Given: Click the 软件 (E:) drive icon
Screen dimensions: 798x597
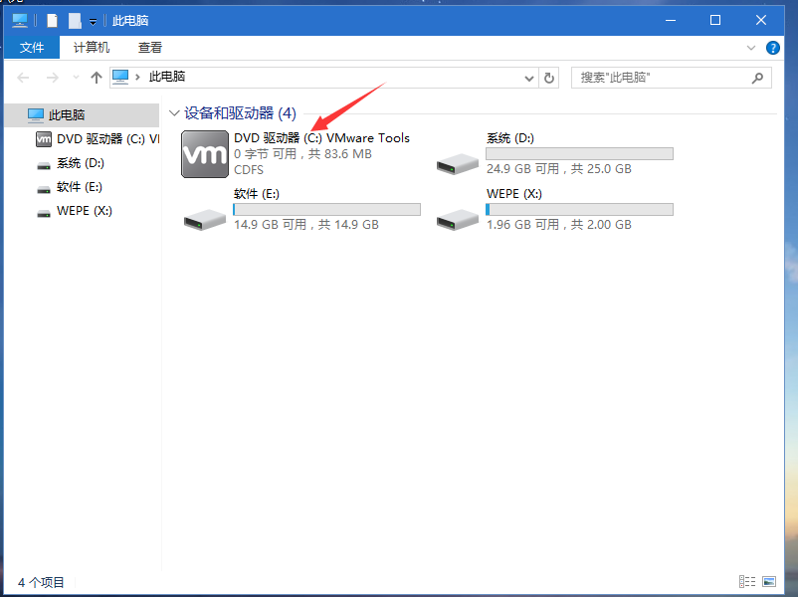Looking at the screenshot, I should (x=205, y=220).
